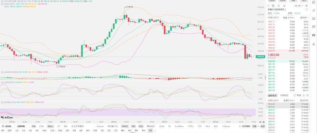Check the 极速 checkbox
317x133 pixels.
click(295, 95)
